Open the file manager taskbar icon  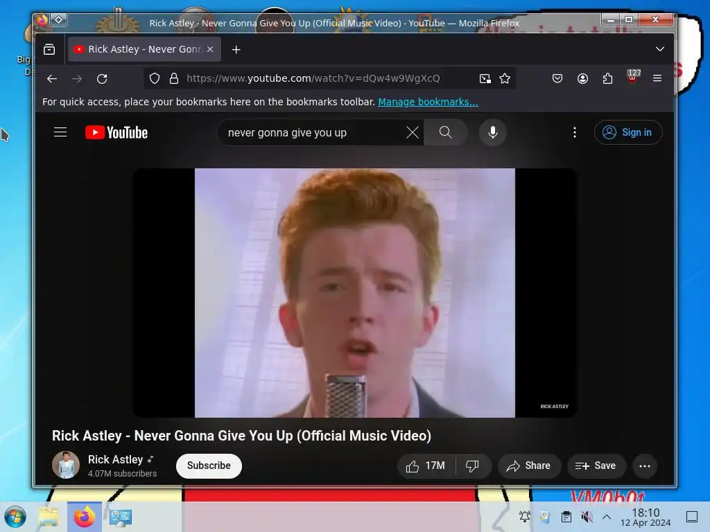click(x=49, y=517)
